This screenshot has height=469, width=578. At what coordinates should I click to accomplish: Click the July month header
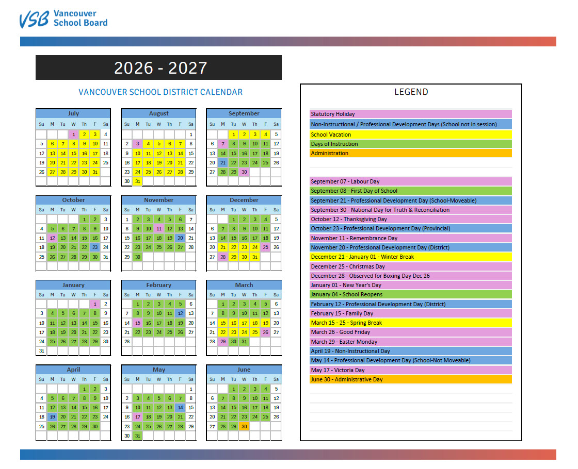(73, 113)
